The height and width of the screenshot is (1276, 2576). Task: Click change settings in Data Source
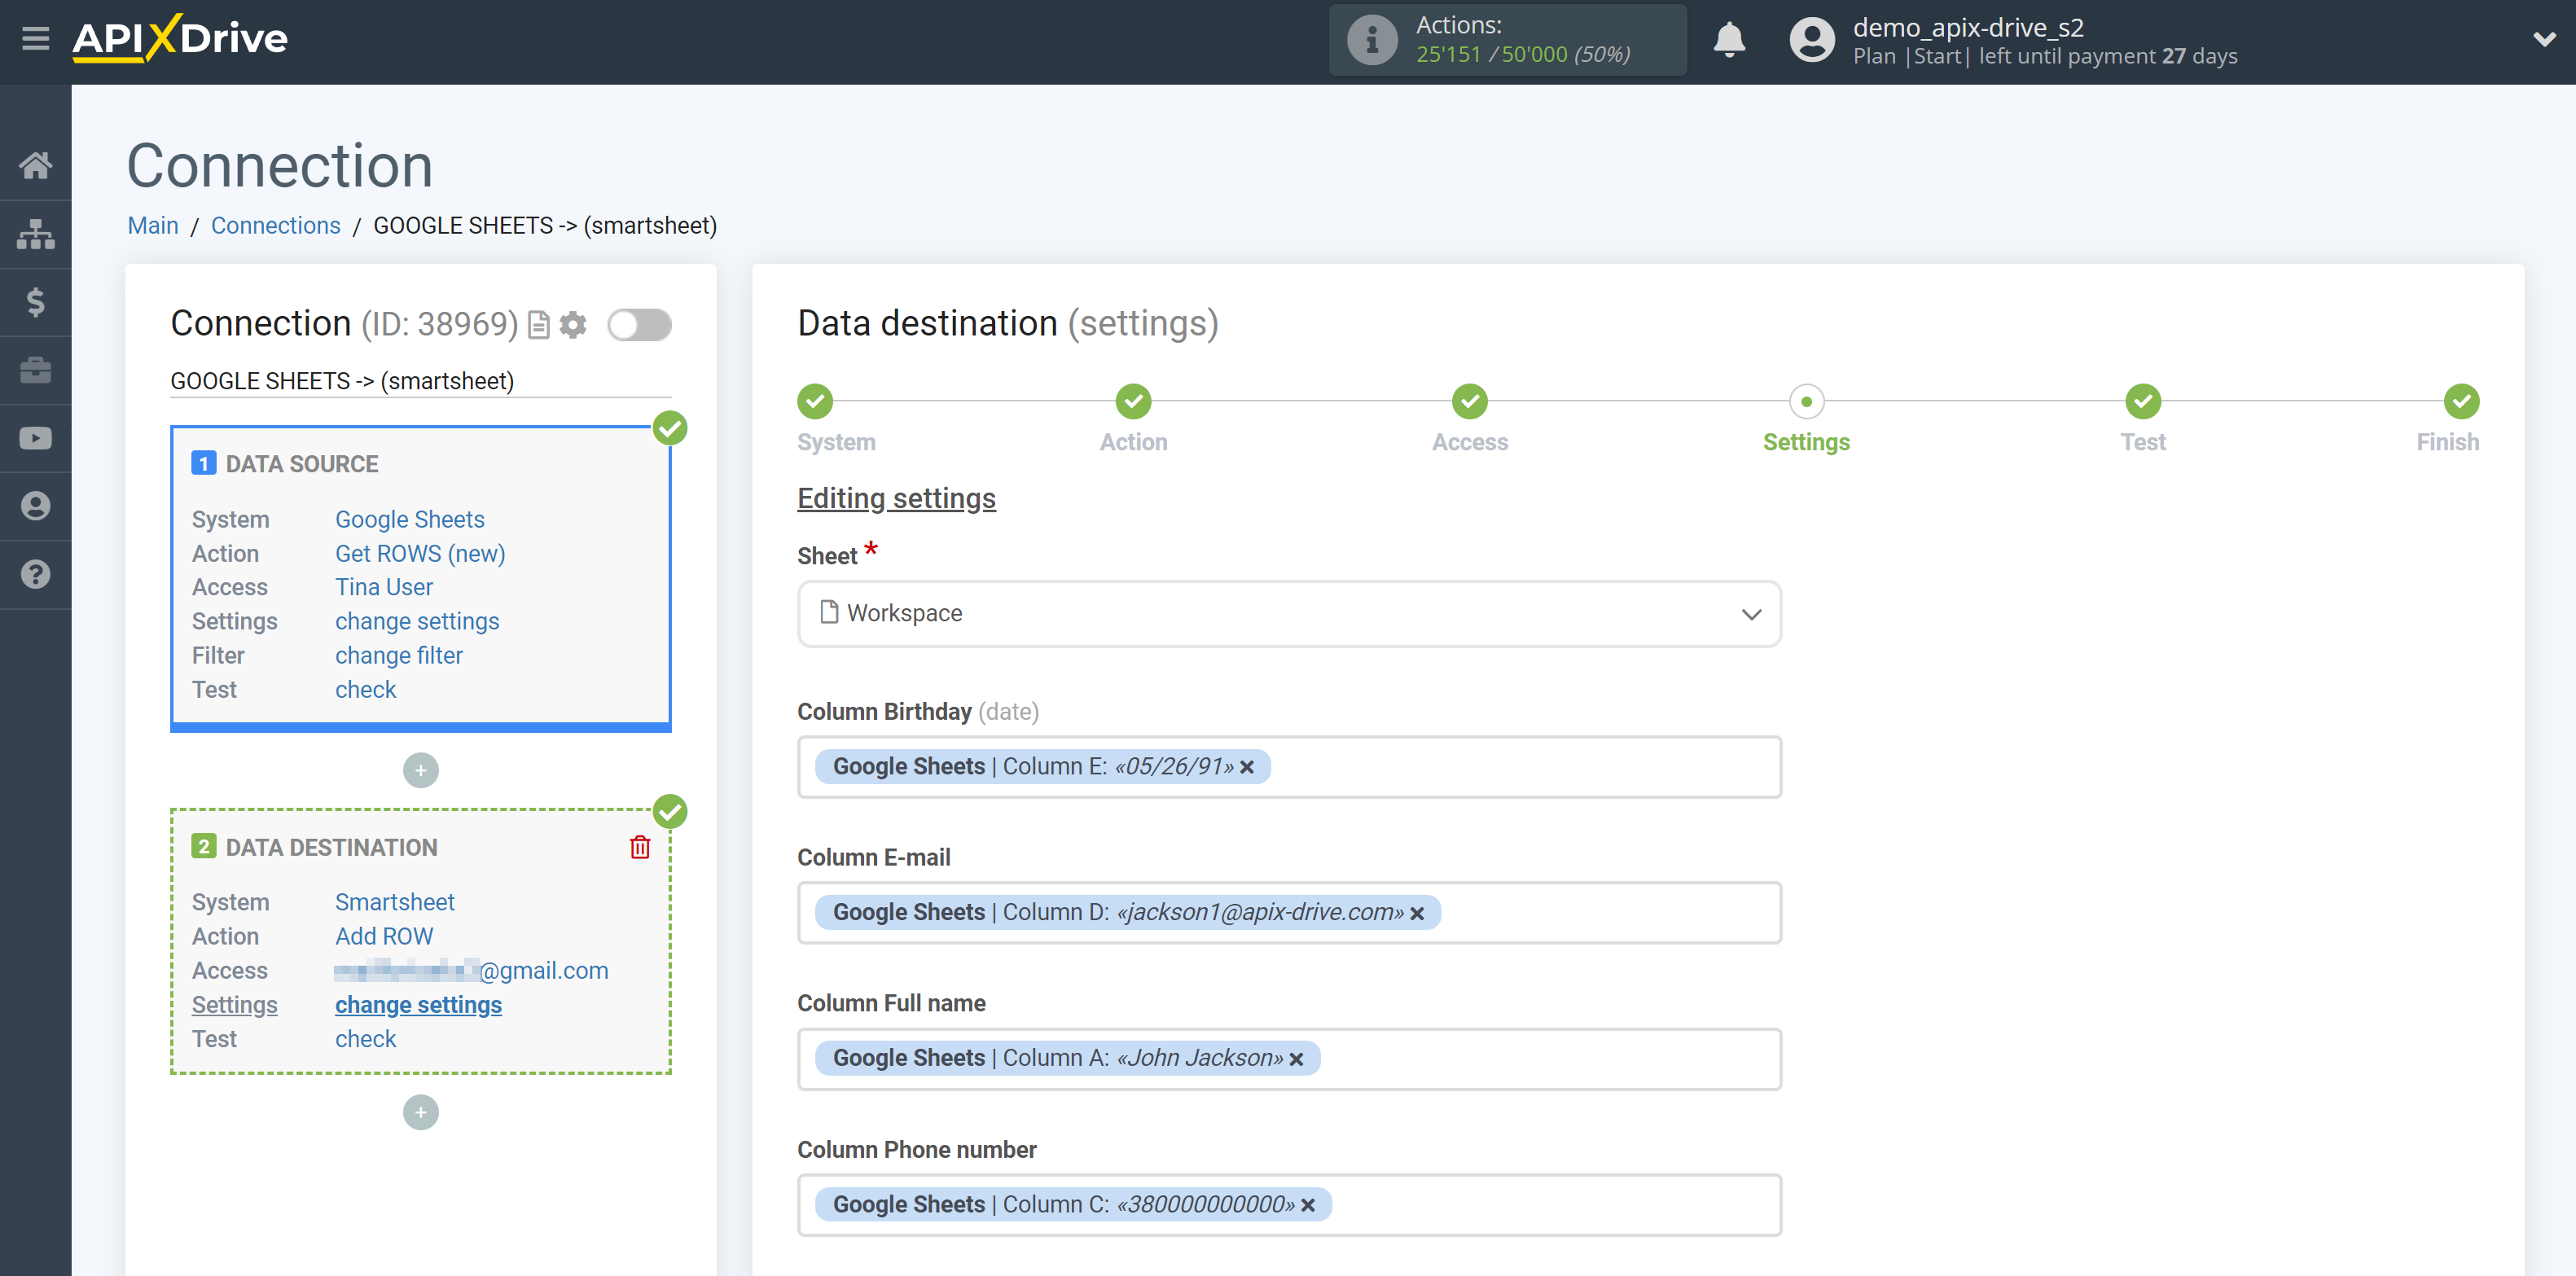tap(417, 622)
